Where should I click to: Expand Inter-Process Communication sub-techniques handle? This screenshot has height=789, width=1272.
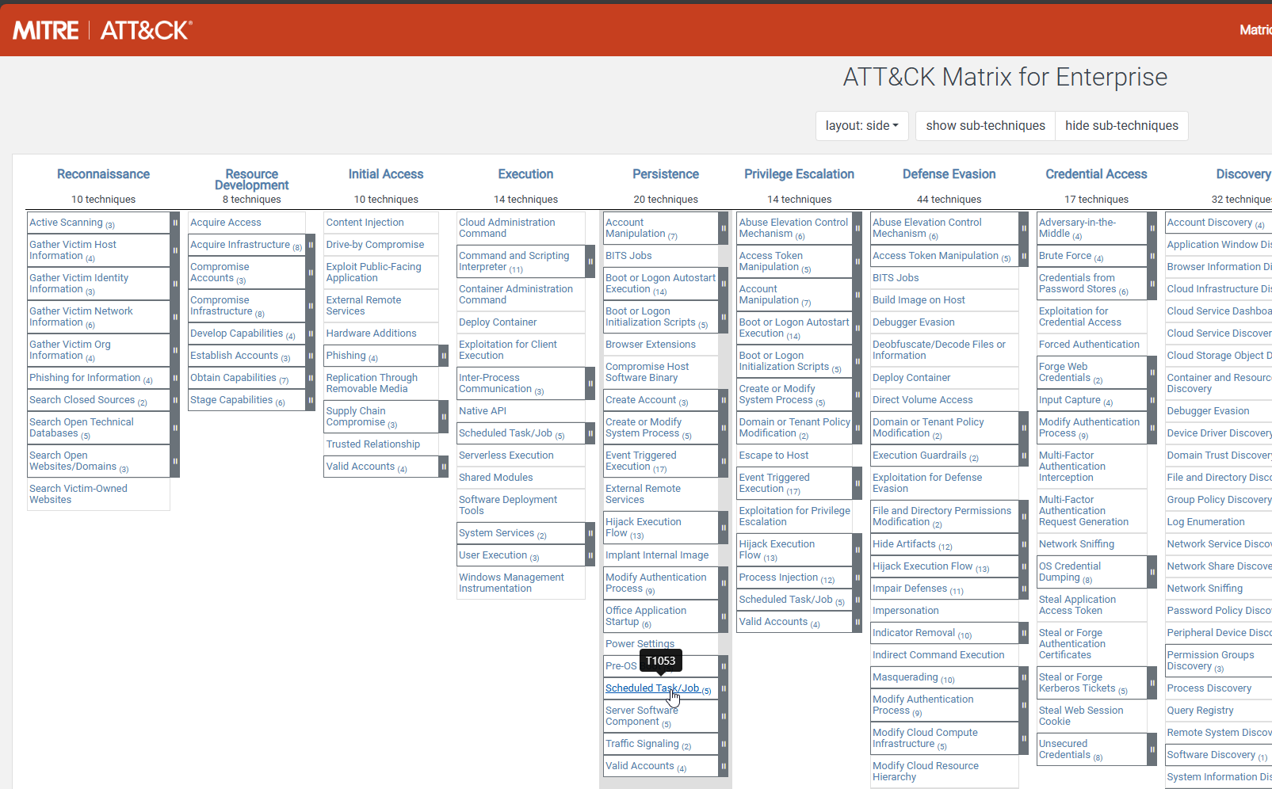click(590, 383)
